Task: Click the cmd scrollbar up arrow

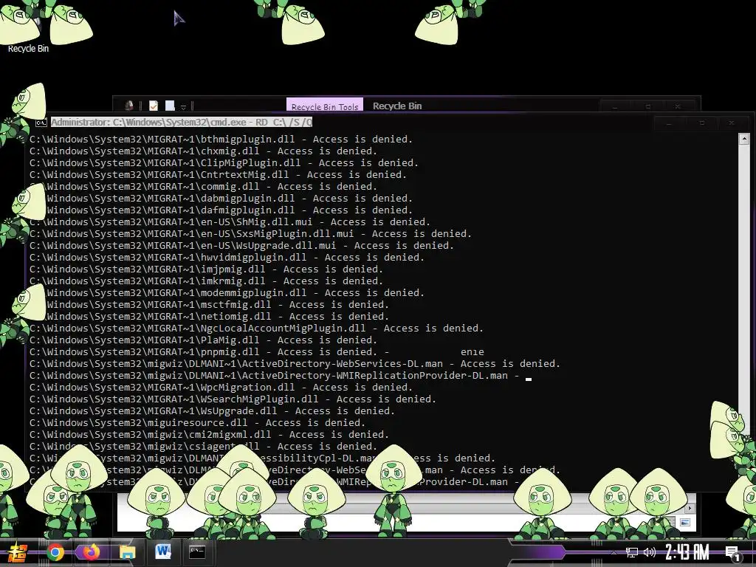Action: [x=743, y=139]
